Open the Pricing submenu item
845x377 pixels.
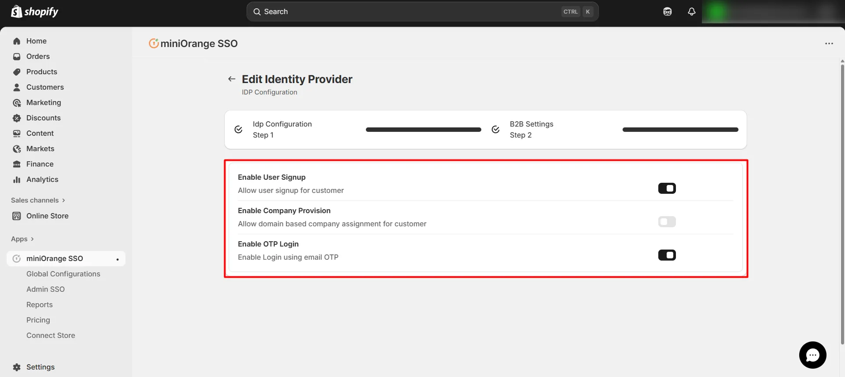coord(38,320)
